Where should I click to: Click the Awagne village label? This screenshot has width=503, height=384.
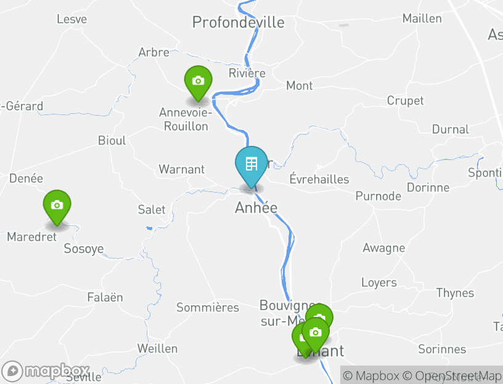383,248
